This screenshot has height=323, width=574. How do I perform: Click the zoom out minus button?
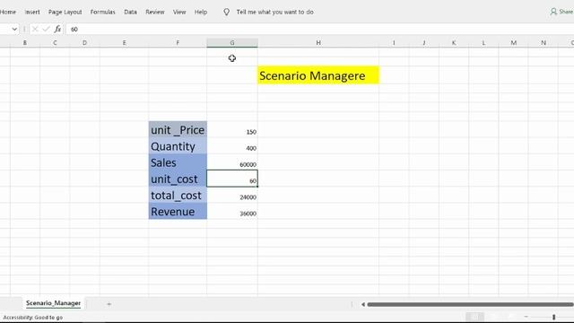click(x=526, y=317)
